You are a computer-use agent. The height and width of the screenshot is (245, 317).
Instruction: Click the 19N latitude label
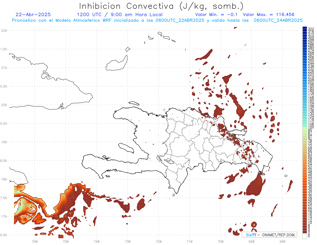[4, 142]
